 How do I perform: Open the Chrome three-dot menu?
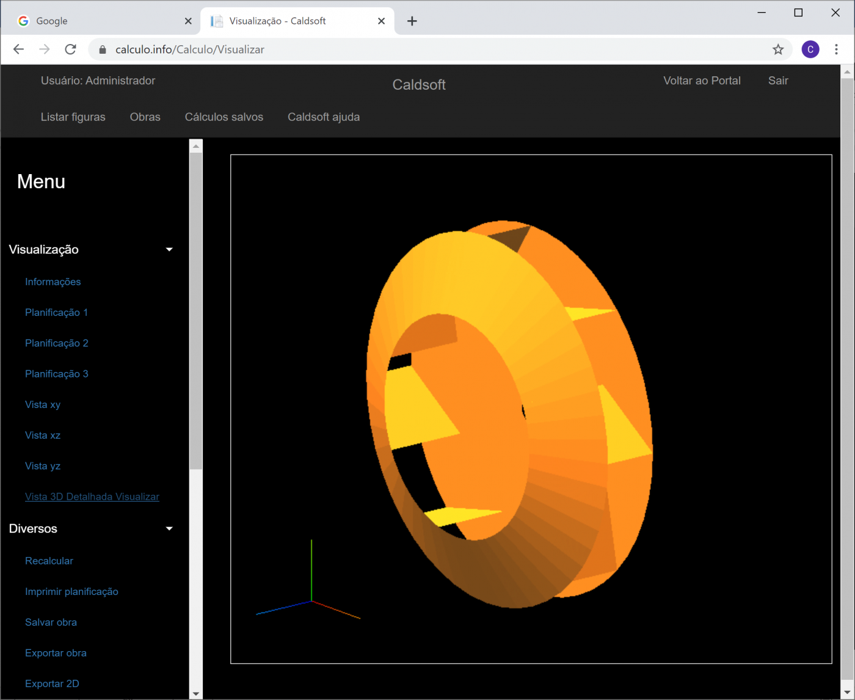point(836,49)
